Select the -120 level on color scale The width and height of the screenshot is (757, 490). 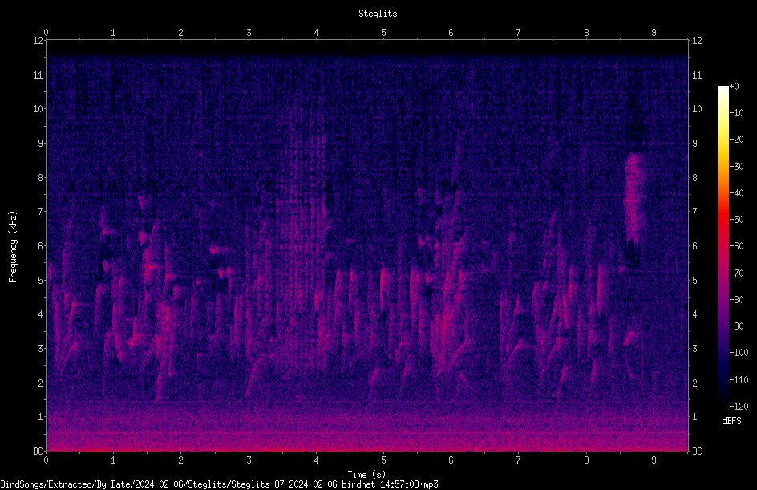point(739,407)
